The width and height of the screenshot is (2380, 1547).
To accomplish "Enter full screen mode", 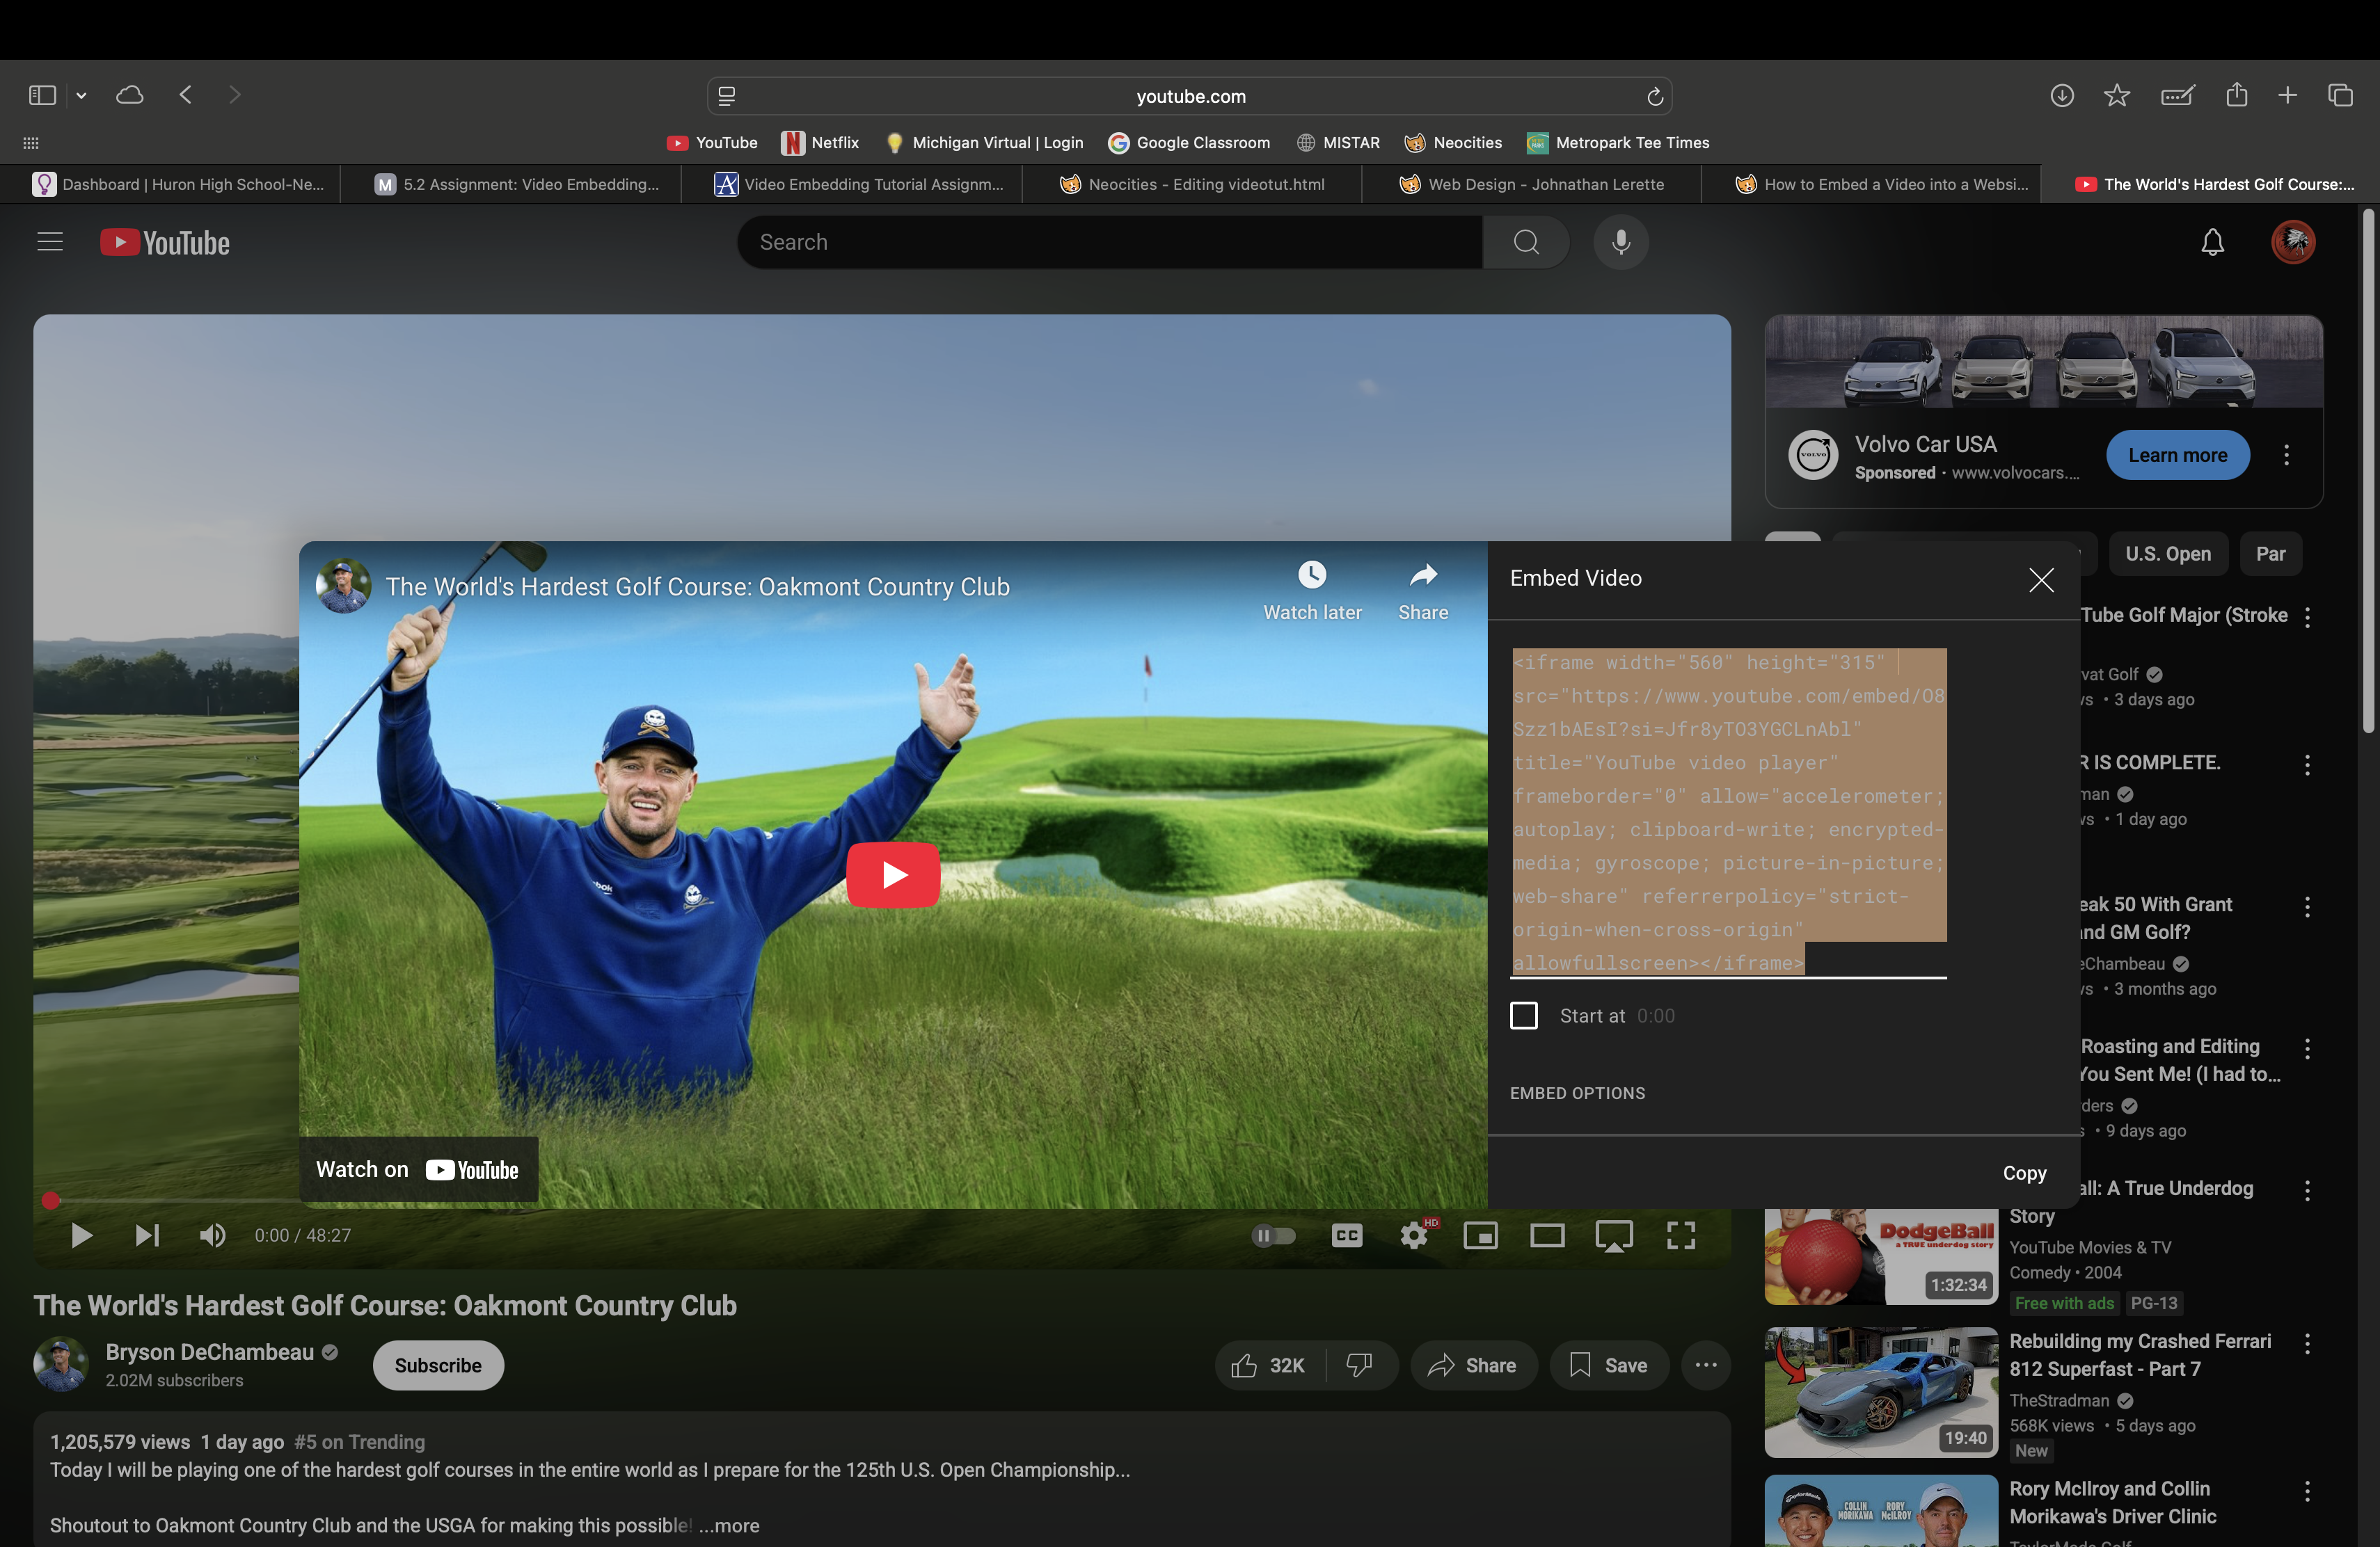I will click(x=1681, y=1235).
